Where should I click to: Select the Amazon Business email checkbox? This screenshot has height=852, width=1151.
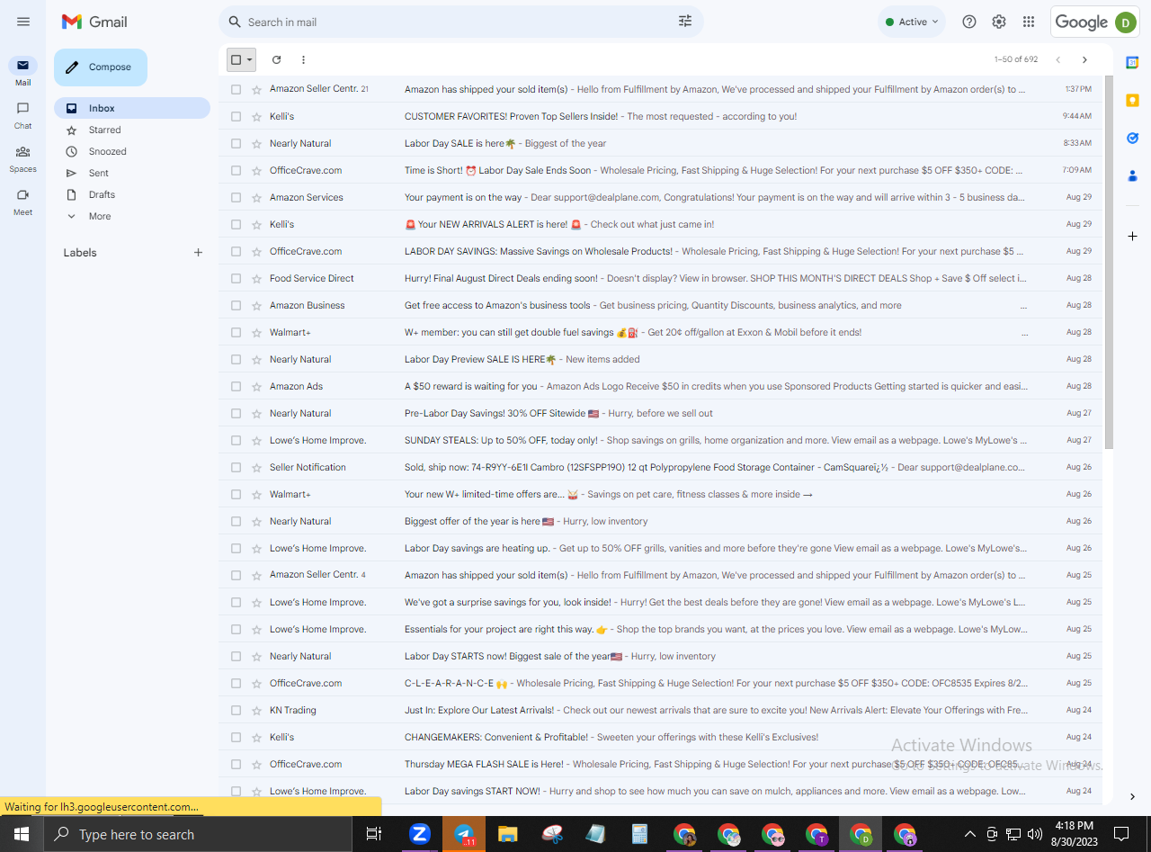[236, 305]
